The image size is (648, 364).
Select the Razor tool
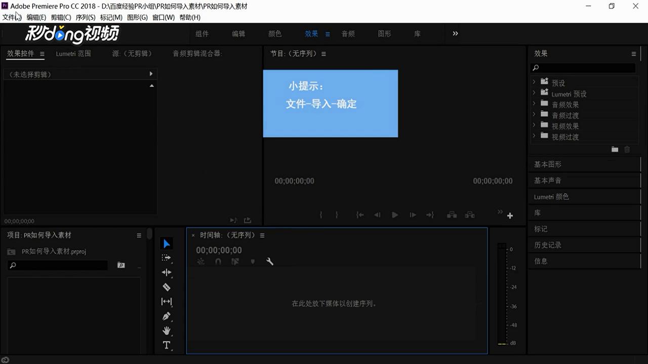tap(167, 287)
